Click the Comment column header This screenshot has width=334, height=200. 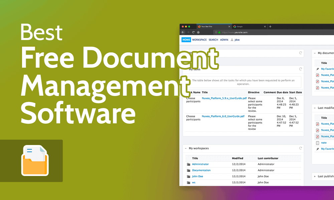pos(270,92)
